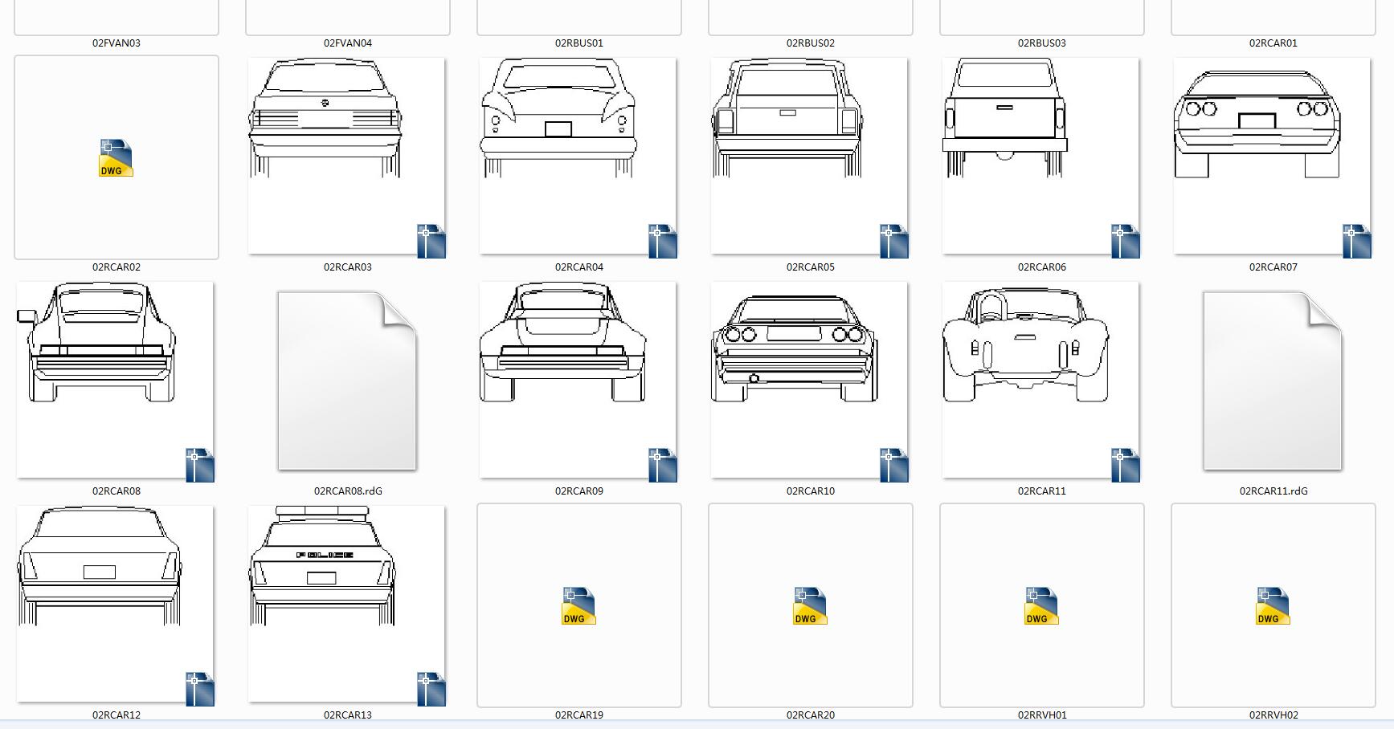Click the 02RCAR07 sports car rear thumbnail
This screenshot has height=729, width=1394.
(1272, 156)
